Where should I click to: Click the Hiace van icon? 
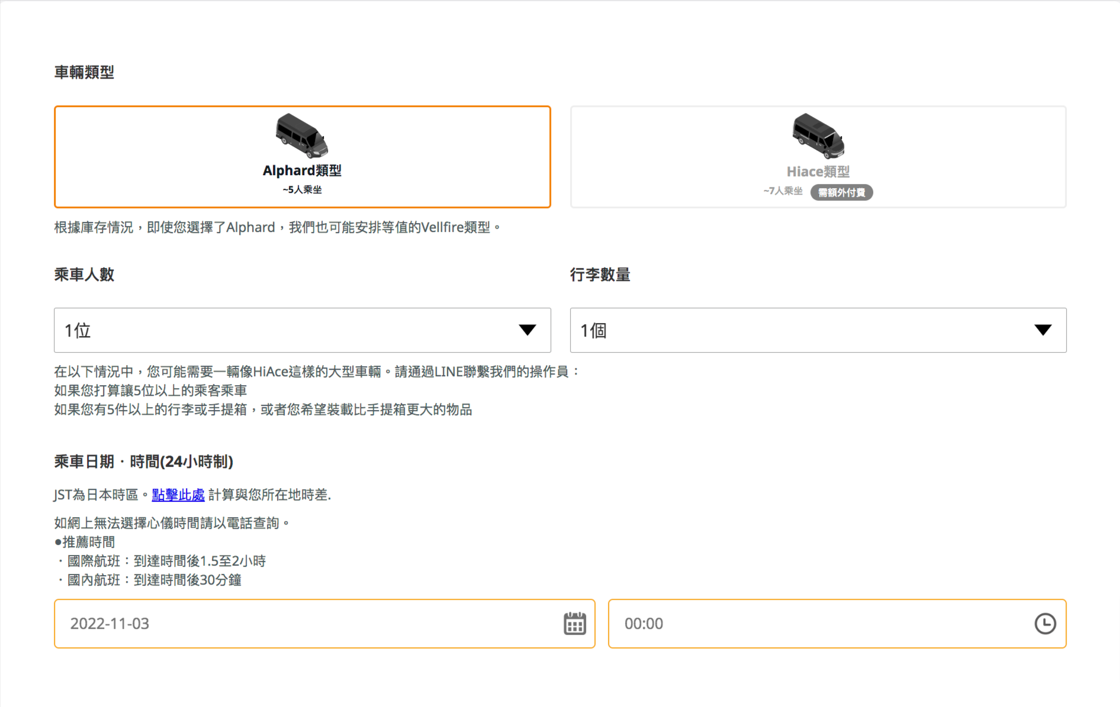tap(818, 136)
